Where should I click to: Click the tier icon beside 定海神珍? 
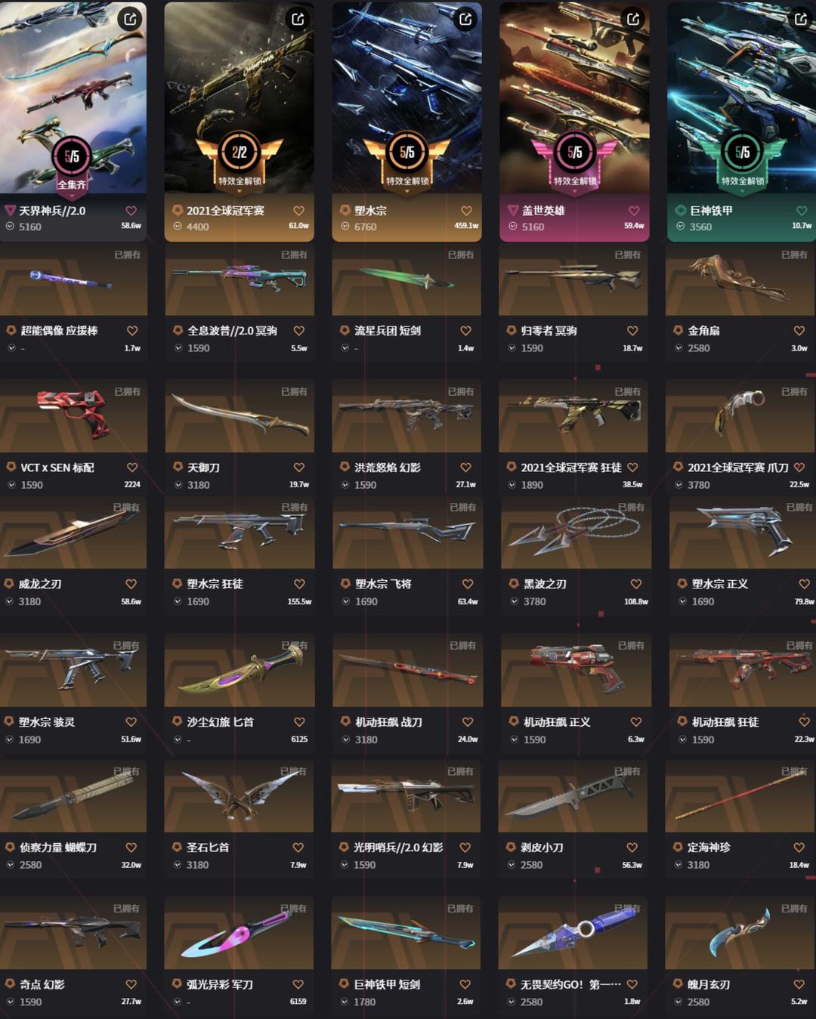pos(678,848)
